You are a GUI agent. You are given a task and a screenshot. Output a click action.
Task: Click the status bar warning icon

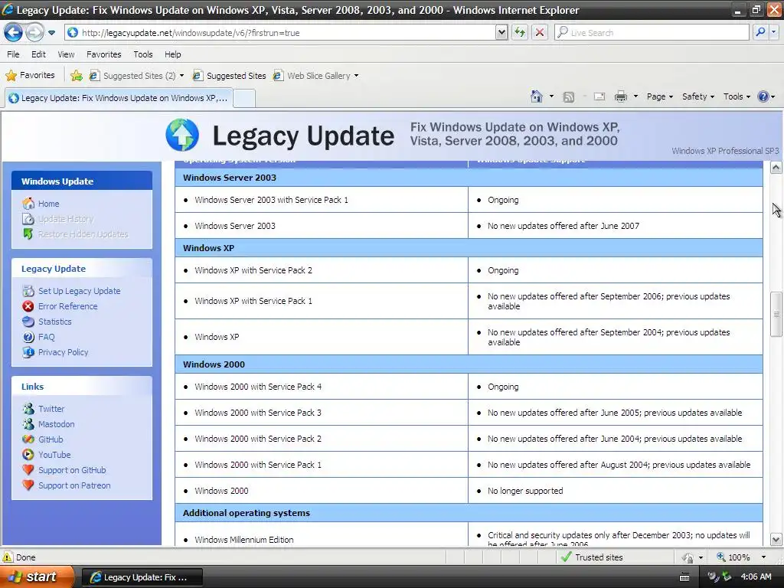point(8,557)
